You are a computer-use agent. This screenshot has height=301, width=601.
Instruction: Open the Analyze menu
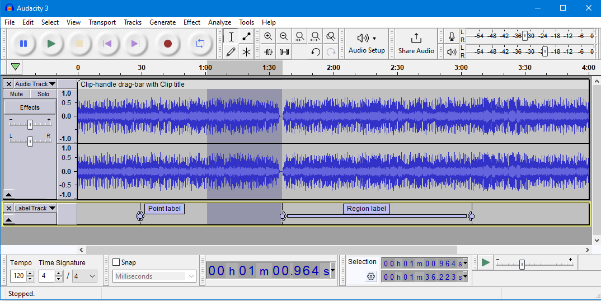pos(219,22)
